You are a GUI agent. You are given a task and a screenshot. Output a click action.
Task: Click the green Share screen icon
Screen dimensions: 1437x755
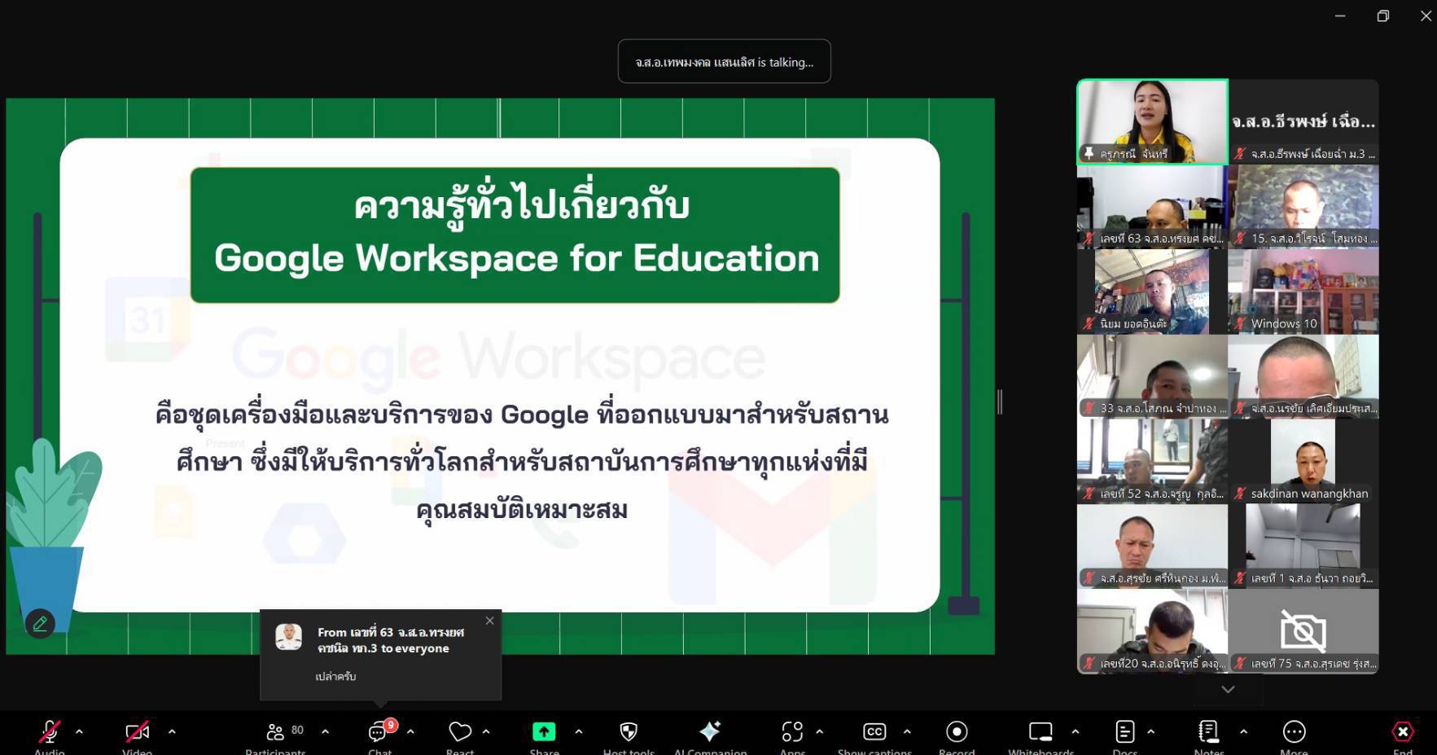(x=544, y=731)
